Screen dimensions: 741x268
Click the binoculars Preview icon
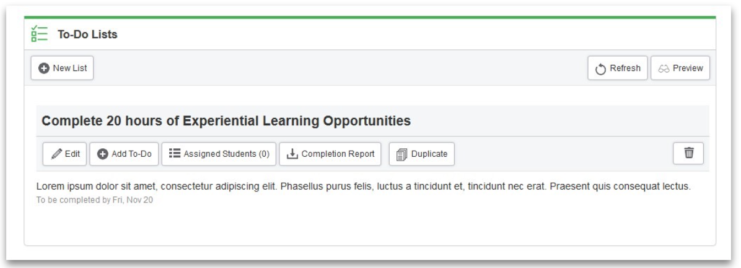[x=664, y=69]
